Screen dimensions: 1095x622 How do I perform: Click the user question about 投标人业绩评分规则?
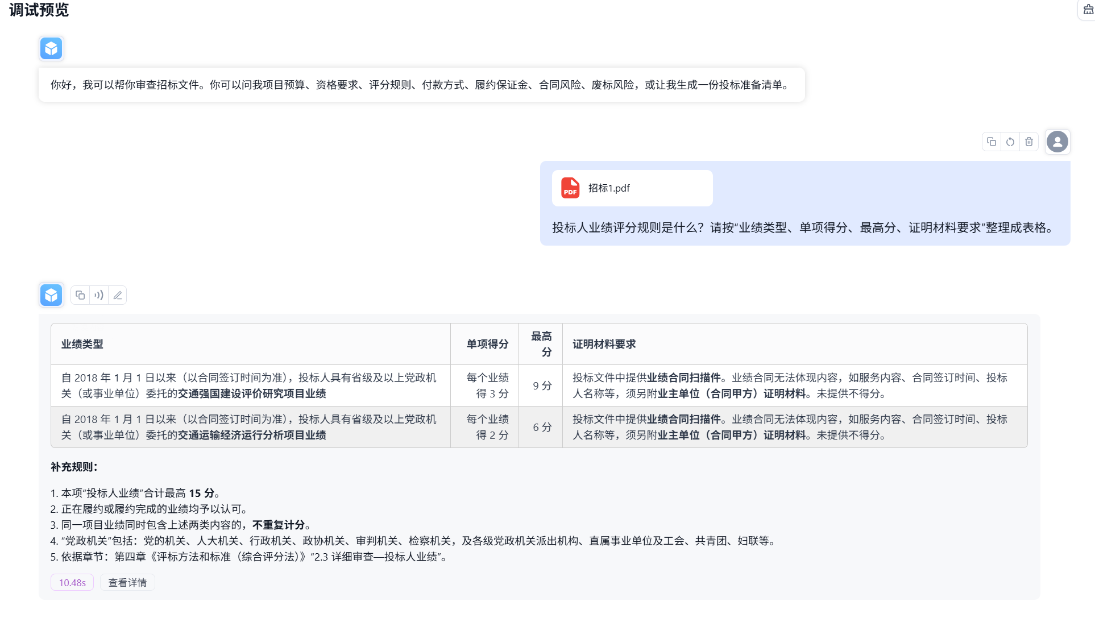[804, 227]
